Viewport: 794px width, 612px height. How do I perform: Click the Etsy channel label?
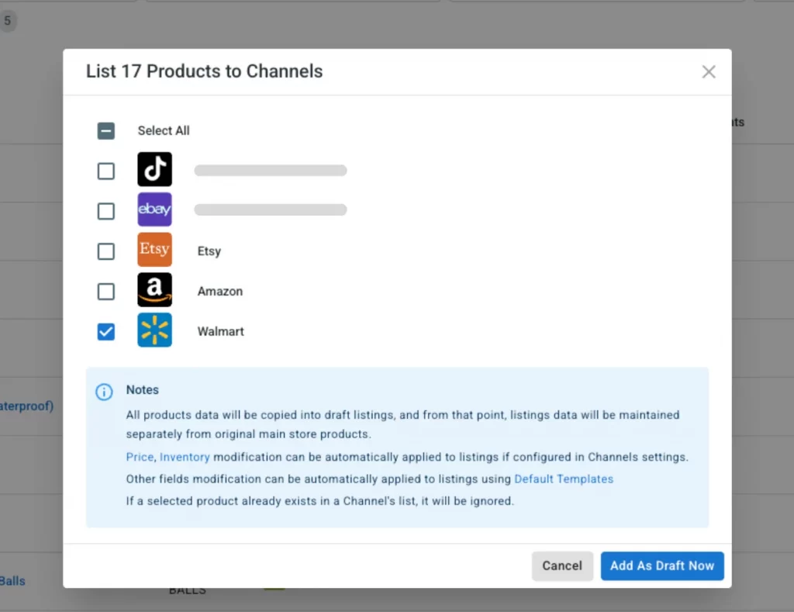click(x=209, y=251)
